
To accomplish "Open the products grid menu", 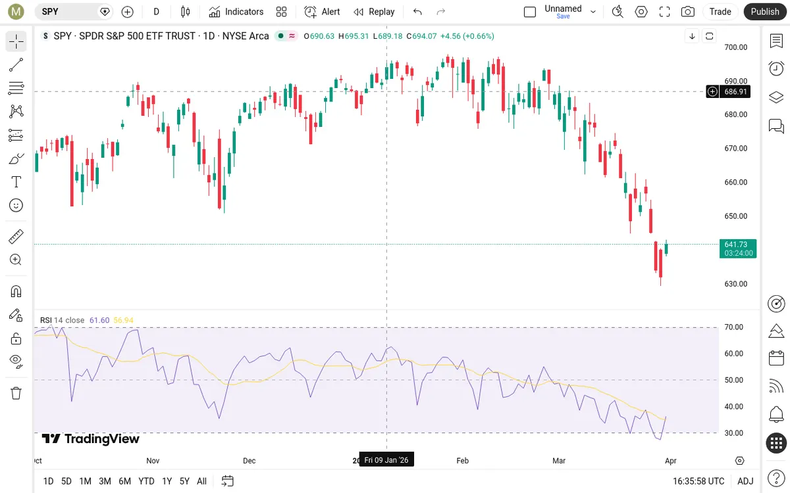I will pyautogui.click(x=776, y=443).
